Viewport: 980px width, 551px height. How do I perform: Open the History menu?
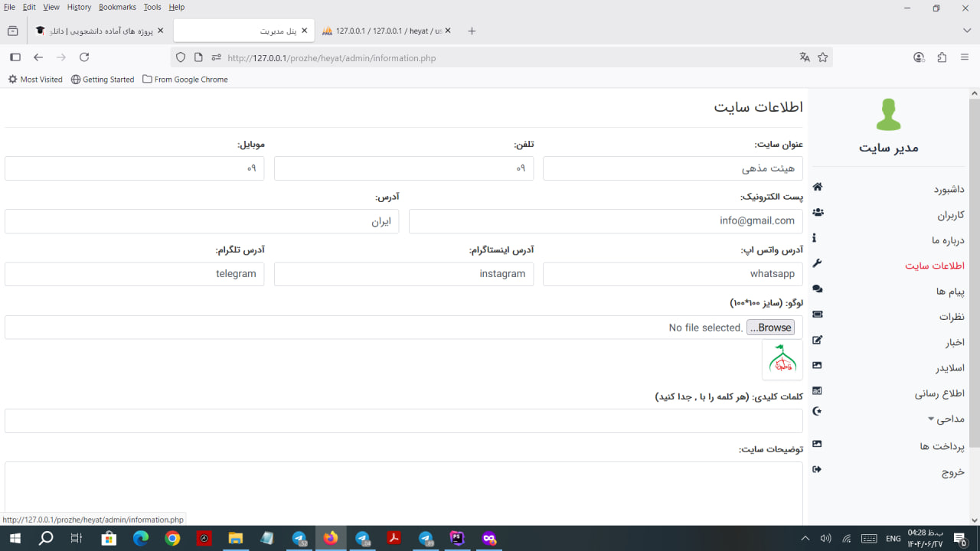click(x=79, y=7)
